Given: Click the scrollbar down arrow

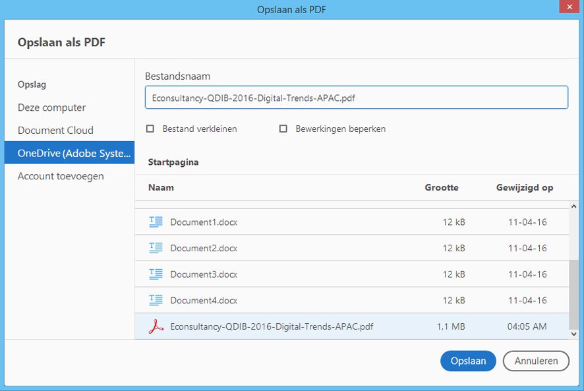Looking at the screenshot, I should [573, 334].
